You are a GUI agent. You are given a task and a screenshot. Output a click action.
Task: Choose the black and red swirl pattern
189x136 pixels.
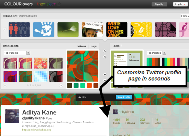[56, 76]
